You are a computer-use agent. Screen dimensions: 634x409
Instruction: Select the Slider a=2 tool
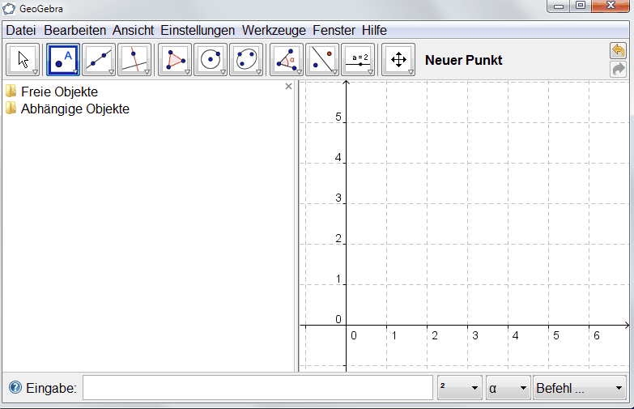point(358,60)
